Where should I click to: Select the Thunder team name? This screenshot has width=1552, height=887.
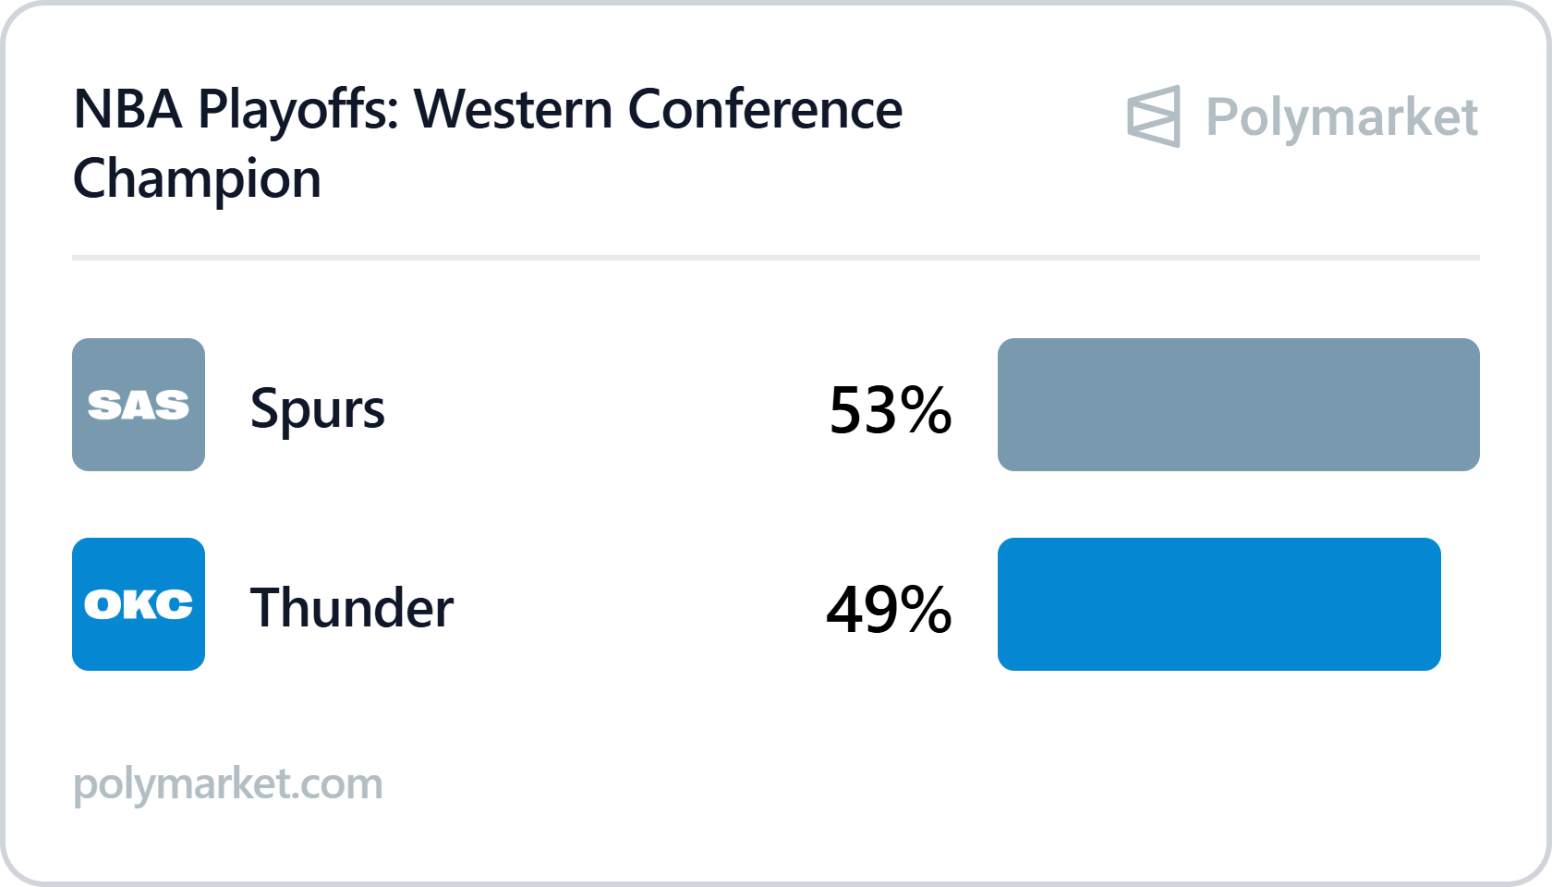(352, 607)
